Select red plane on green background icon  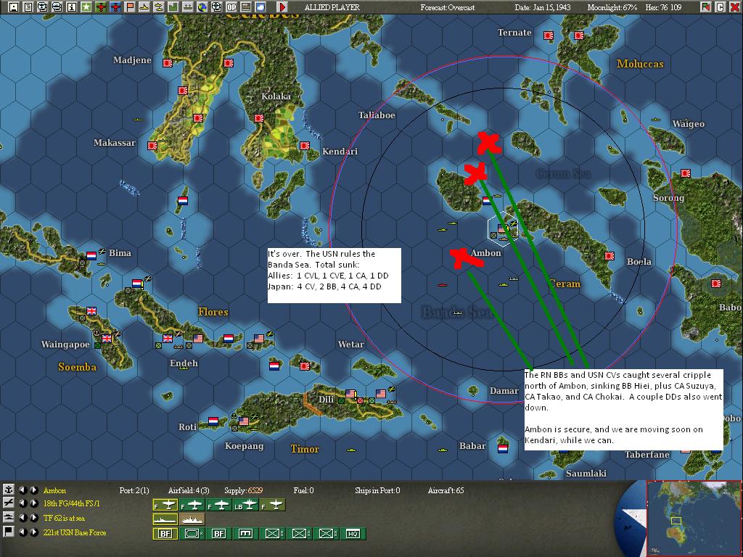click(x=100, y=7)
